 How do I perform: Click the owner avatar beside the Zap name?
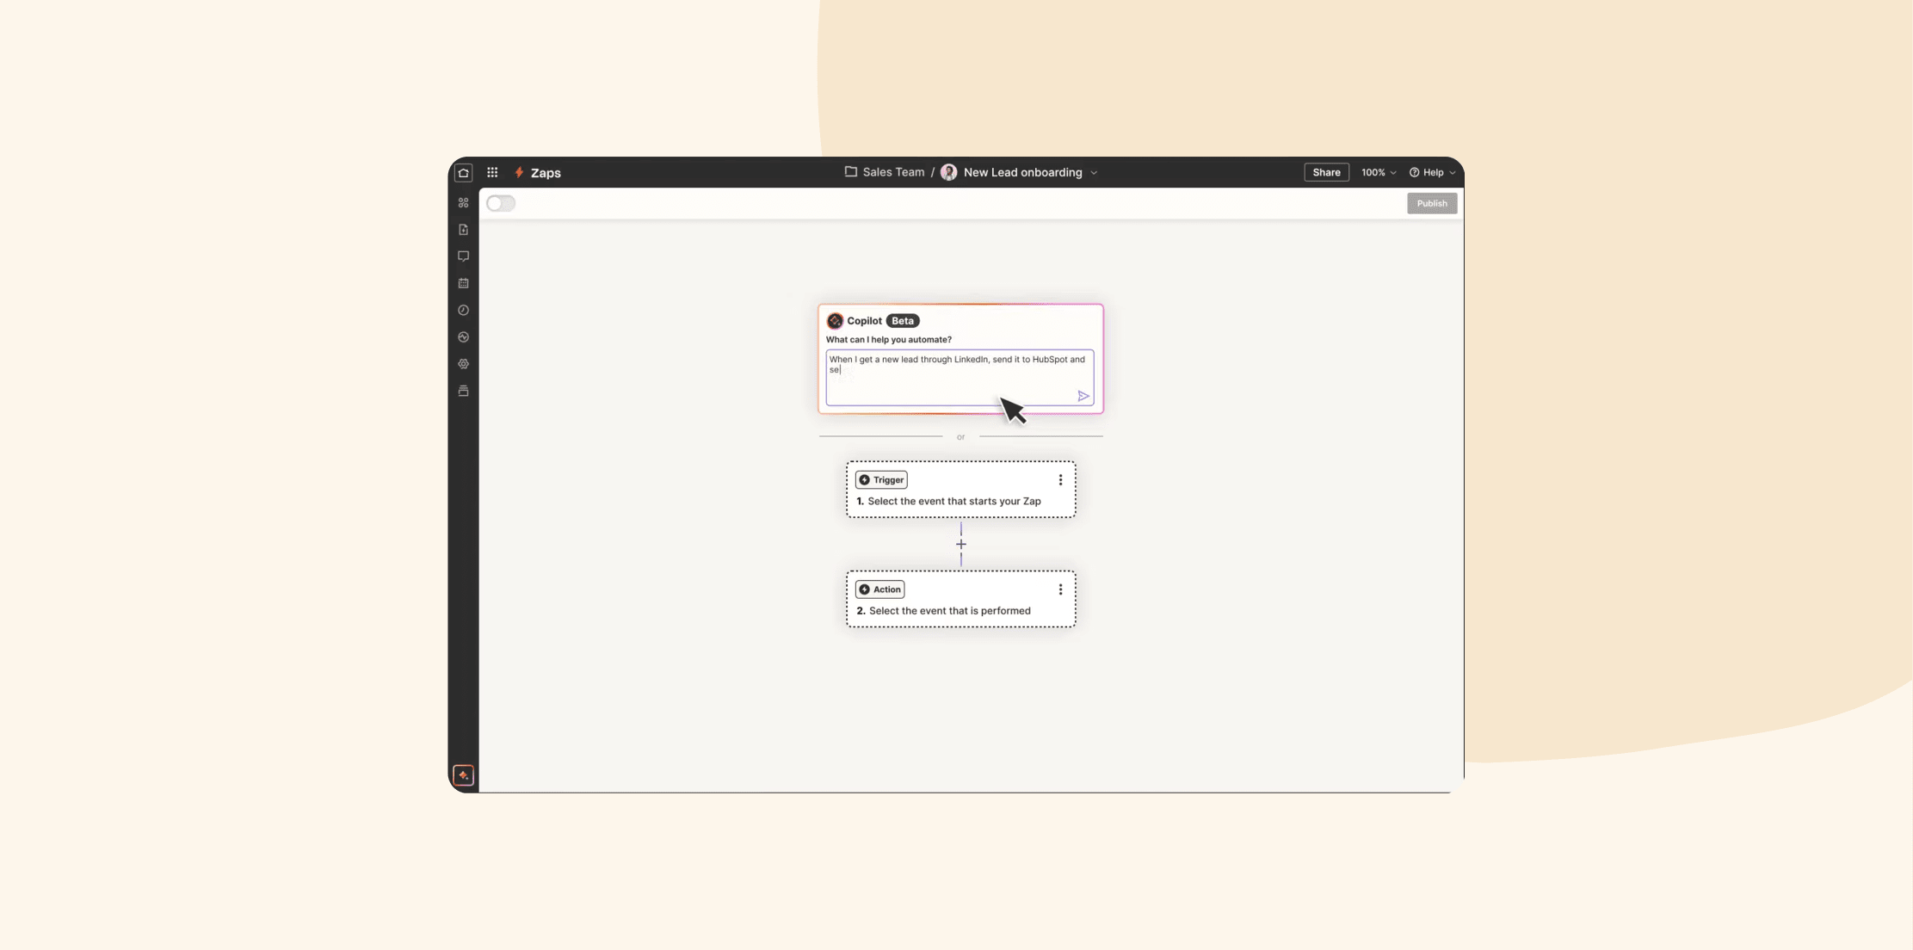pos(948,173)
